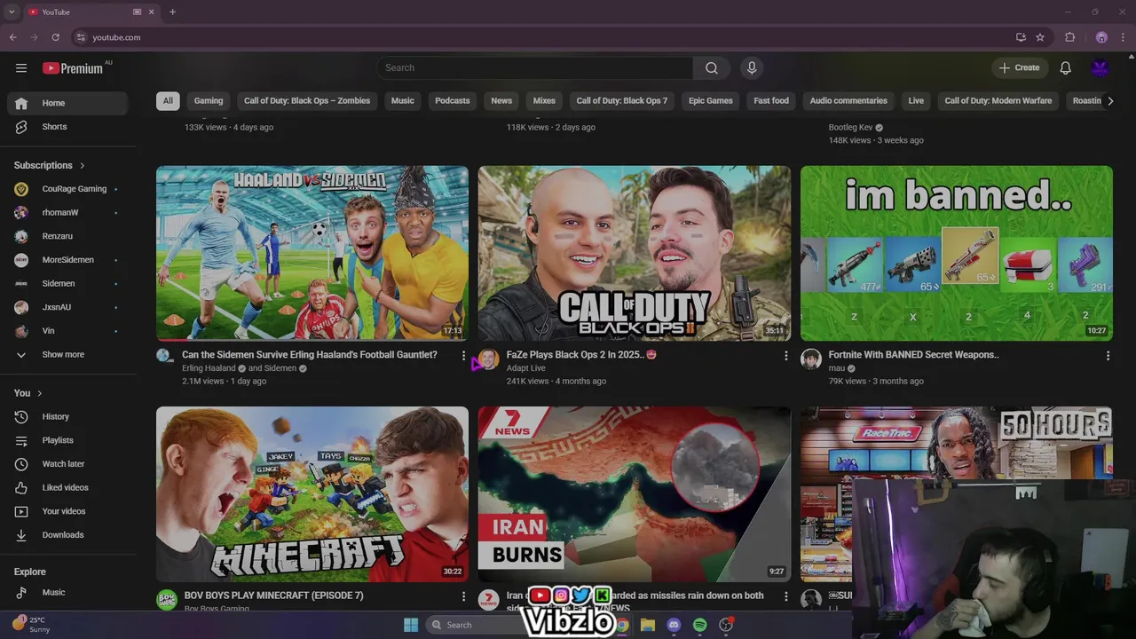Image resolution: width=1136 pixels, height=639 pixels.
Task: Expand Show more subscriptions
Action: 67,355
